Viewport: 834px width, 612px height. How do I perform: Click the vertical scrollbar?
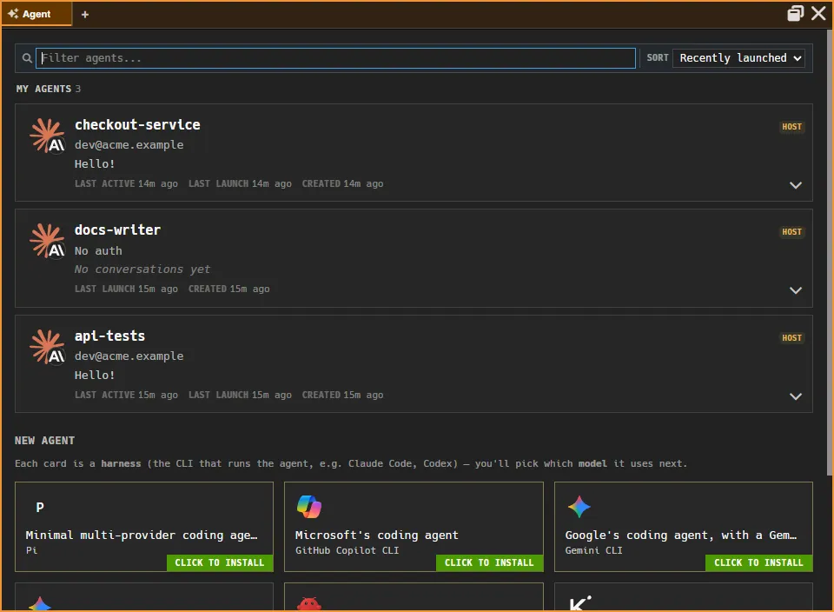click(830, 253)
